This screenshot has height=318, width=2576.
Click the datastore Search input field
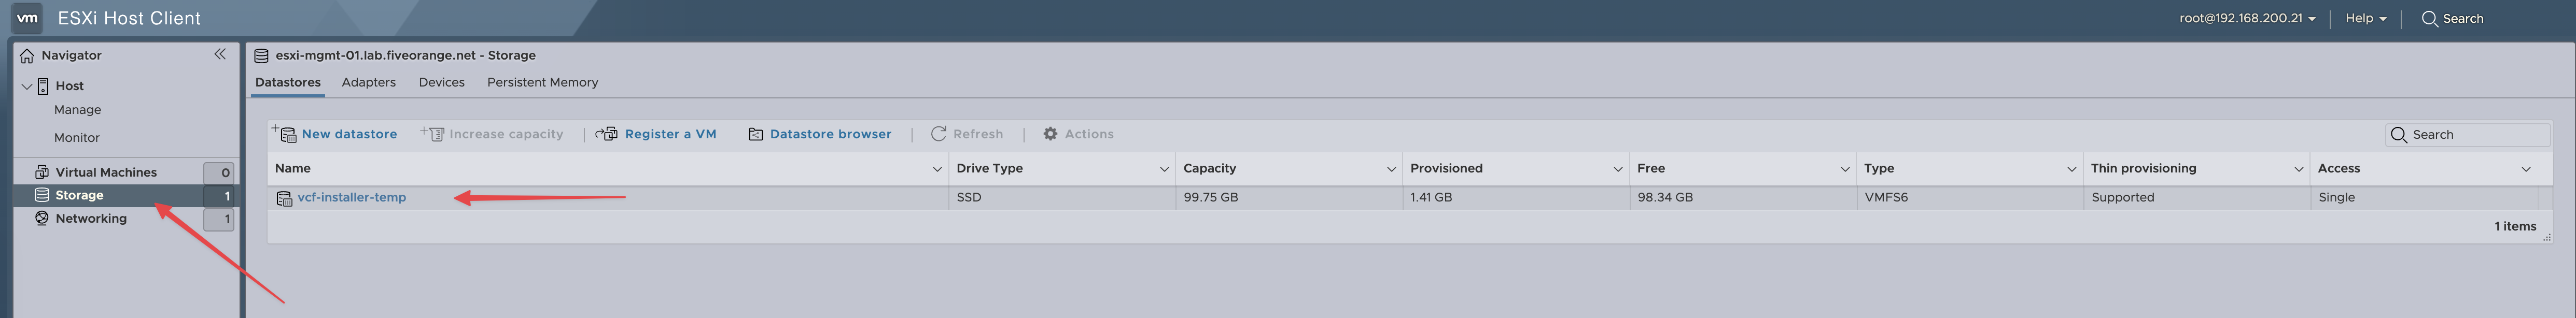pos(2476,134)
